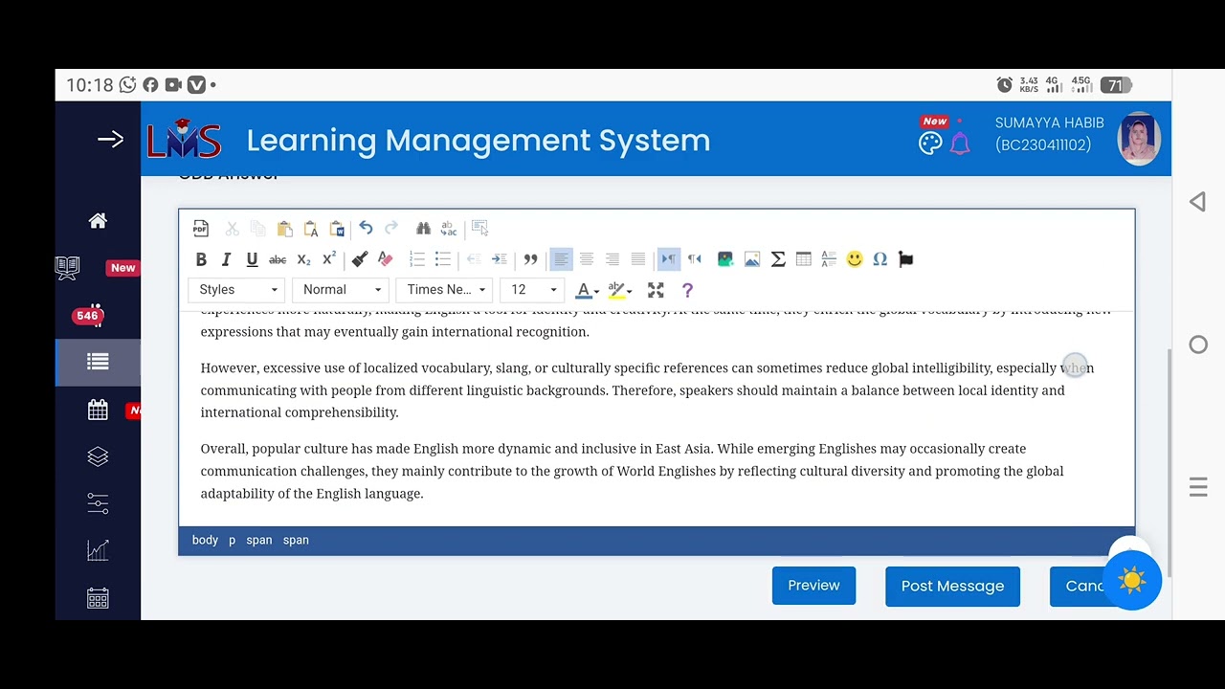1225x689 pixels.
Task: Select p in element path bar
Action: (x=232, y=541)
